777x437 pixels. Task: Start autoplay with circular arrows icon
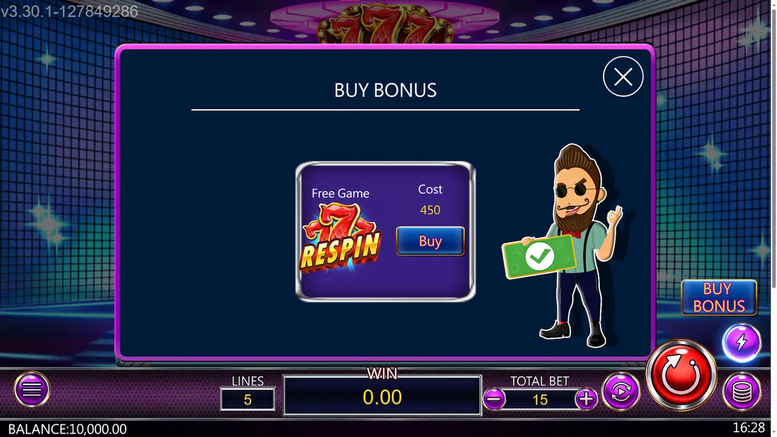pyautogui.click(x=621, y=391)
